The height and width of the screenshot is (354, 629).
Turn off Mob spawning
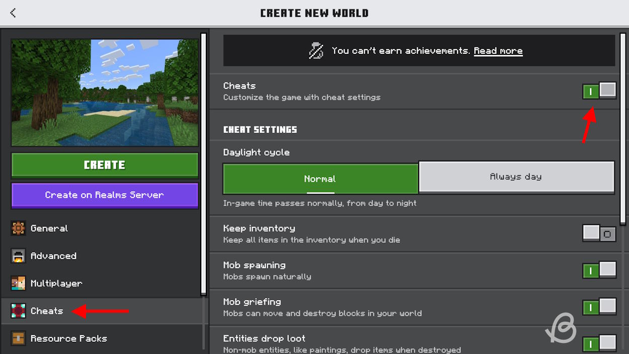coord(599,270)
